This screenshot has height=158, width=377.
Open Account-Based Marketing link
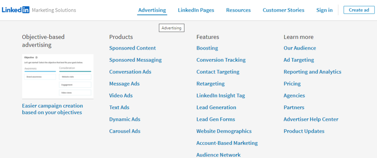point(227,143)
